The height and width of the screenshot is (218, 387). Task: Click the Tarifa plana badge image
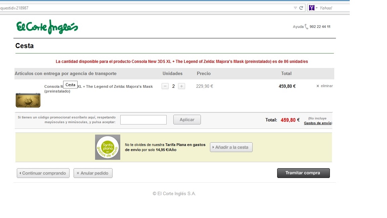click(x=107, y=147)
